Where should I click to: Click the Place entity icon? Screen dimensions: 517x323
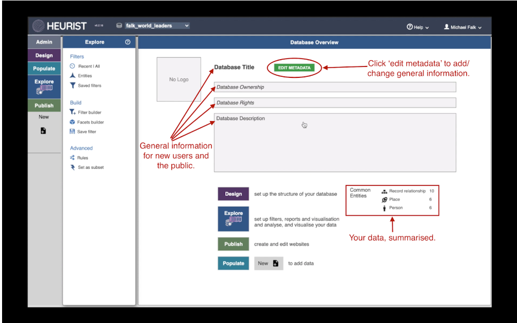384,199
